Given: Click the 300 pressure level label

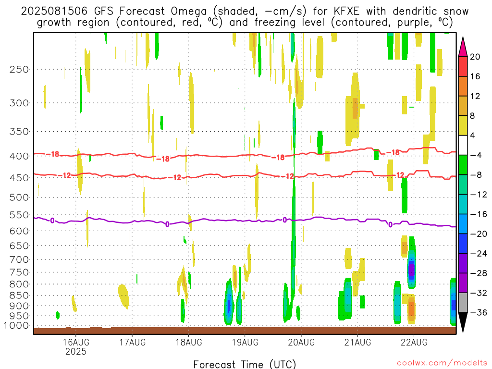Looking at the screenshot, I should [x=19, y=103].
